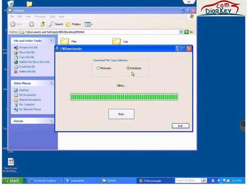Click Search in Explorer toolbar
The height and width of the screenshot is (185, 247).
coord(56,24)
